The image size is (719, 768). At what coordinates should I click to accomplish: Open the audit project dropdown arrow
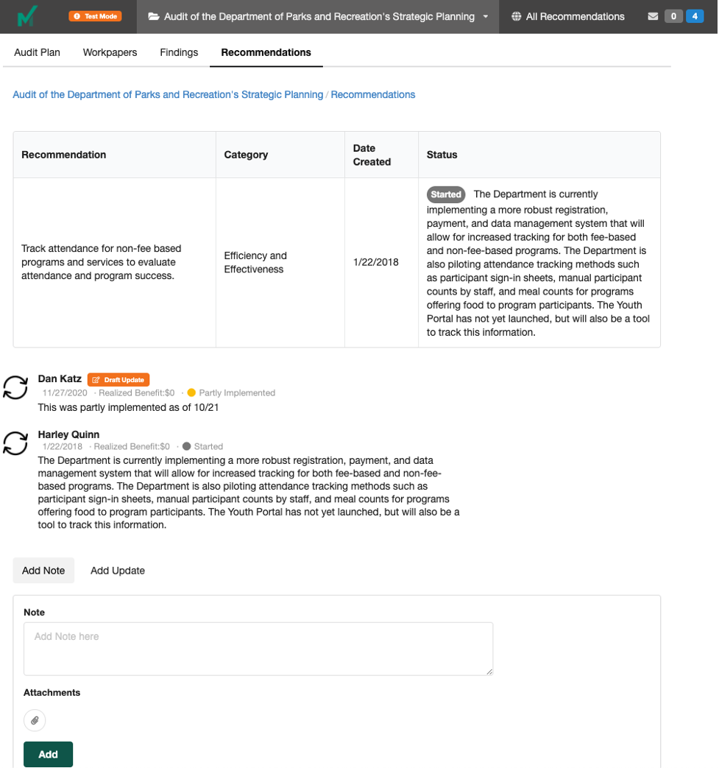pyautogui.click(x=486, y=17)
